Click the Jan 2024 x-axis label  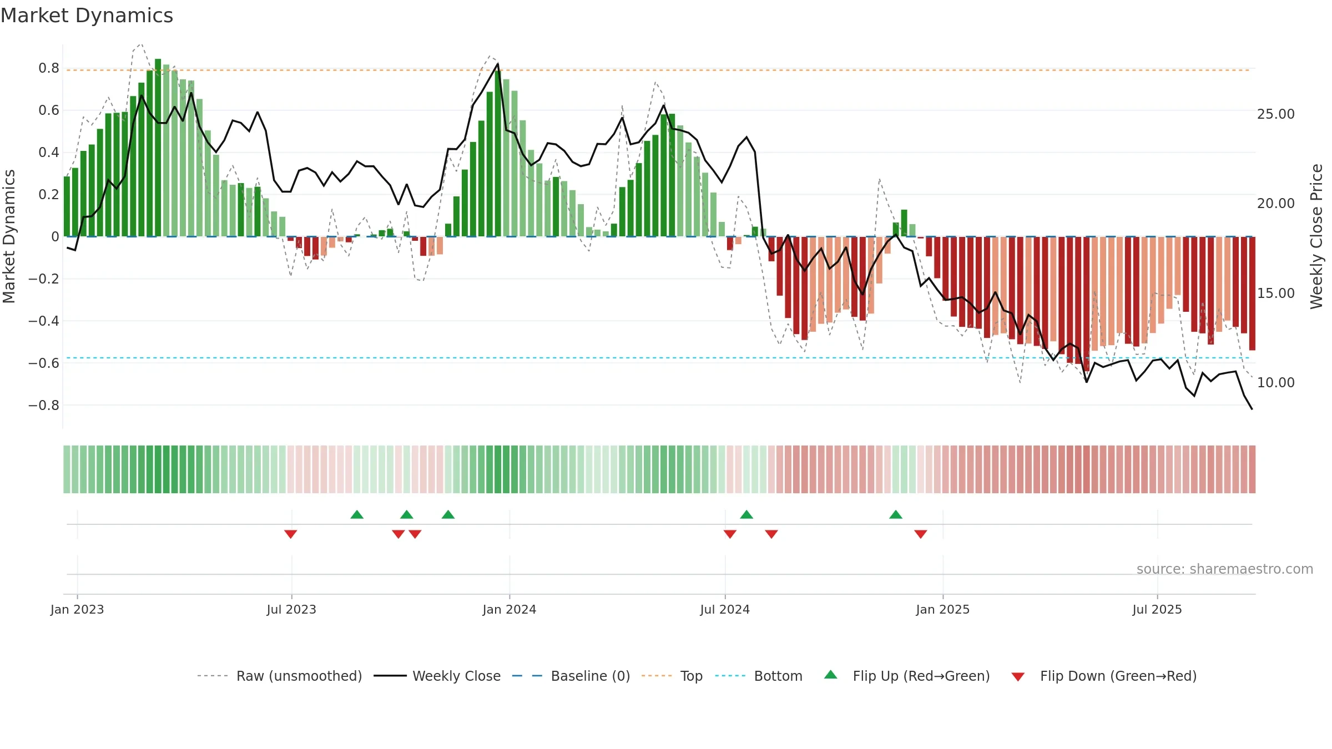tap(509, 609)
